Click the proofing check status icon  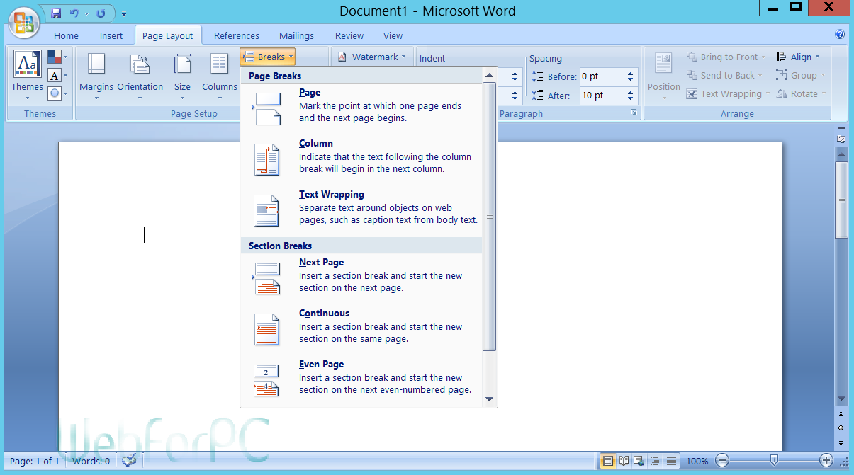129,461
